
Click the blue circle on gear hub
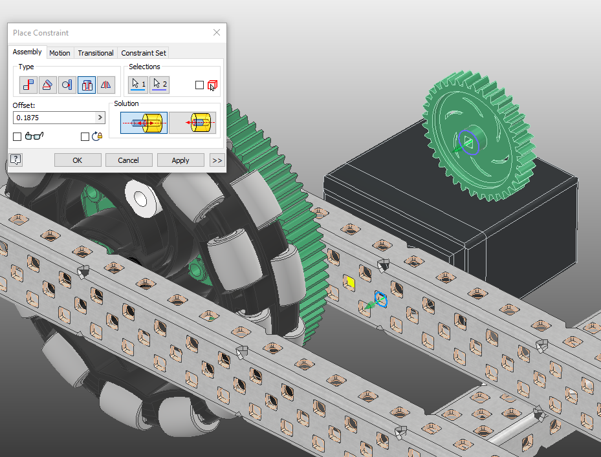[469, 142]
